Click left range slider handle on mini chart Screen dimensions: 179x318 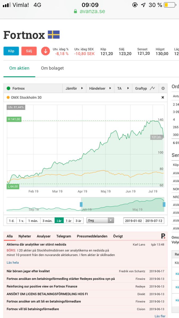pos(81,204)
